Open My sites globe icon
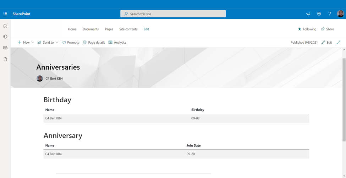346x178 pixels. [x=5, y=37]
